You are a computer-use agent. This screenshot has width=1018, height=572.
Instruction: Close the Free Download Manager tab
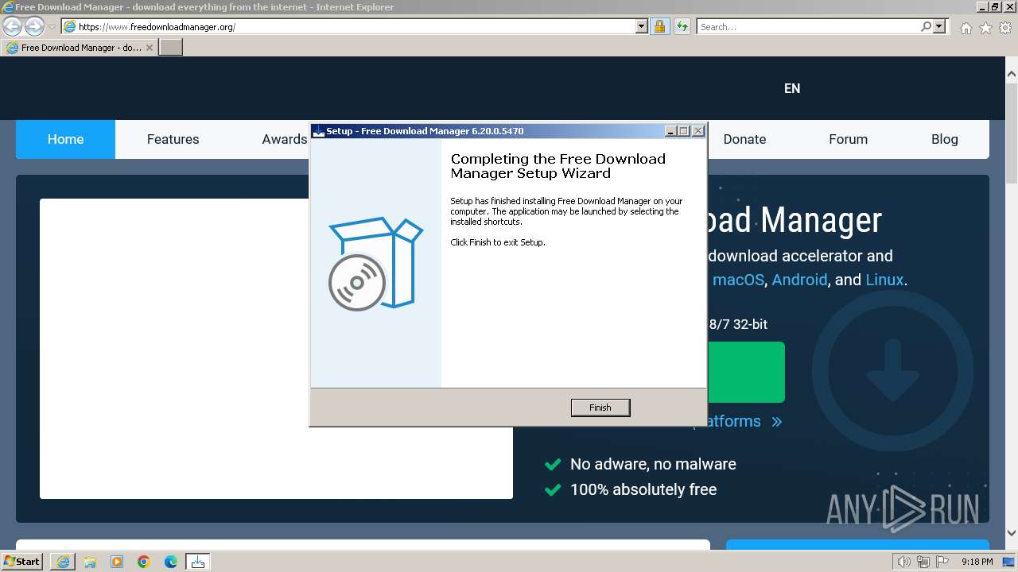pos(150,48)
